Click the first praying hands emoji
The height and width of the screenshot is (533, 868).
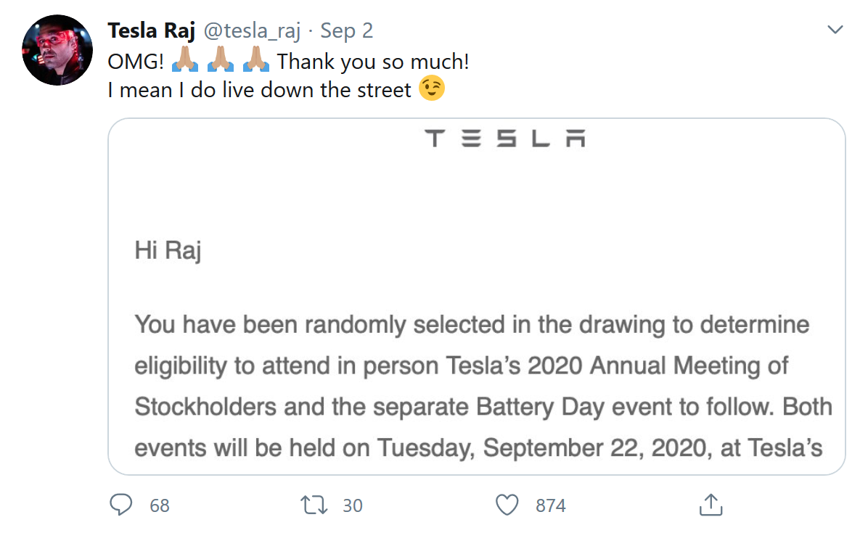[184, 61]
